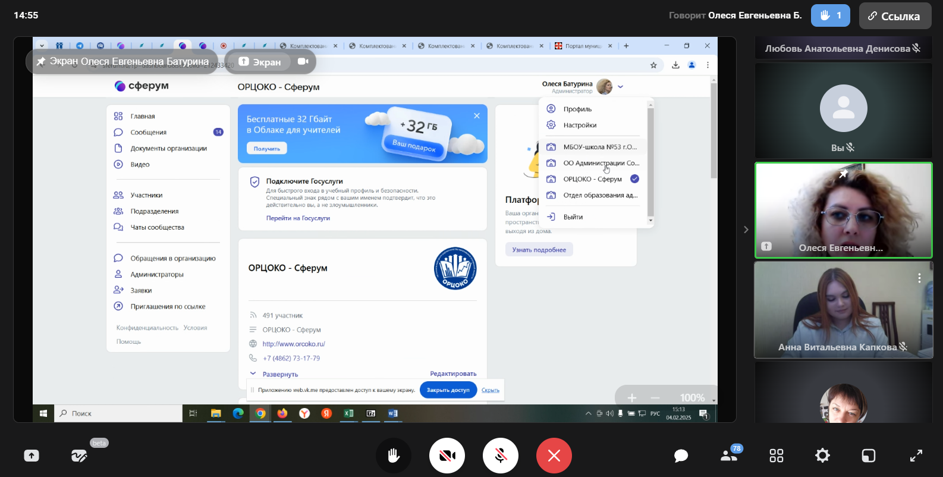This screenshot has width=943, height=477.
Task: Select Олеся Евгеньевна video thumbnail
Action: [x=843, y=211]
